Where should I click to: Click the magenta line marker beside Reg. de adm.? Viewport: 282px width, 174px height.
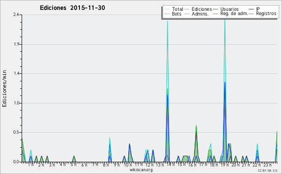(x=215, y=14)
